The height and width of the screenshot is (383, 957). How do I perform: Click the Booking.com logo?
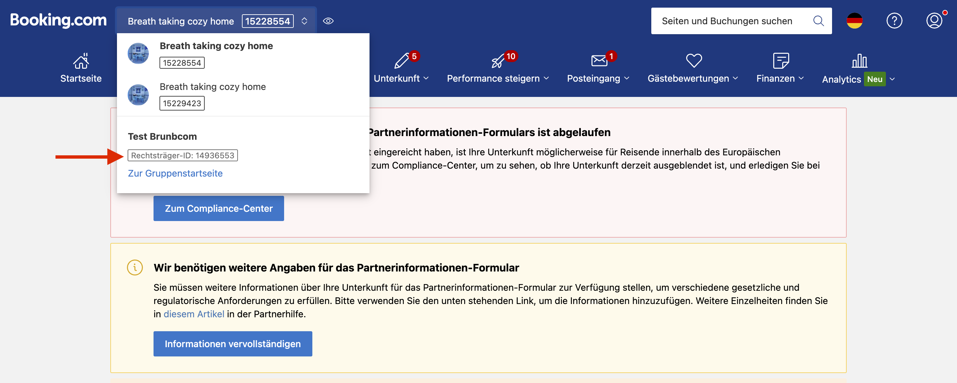pos(58,21)
